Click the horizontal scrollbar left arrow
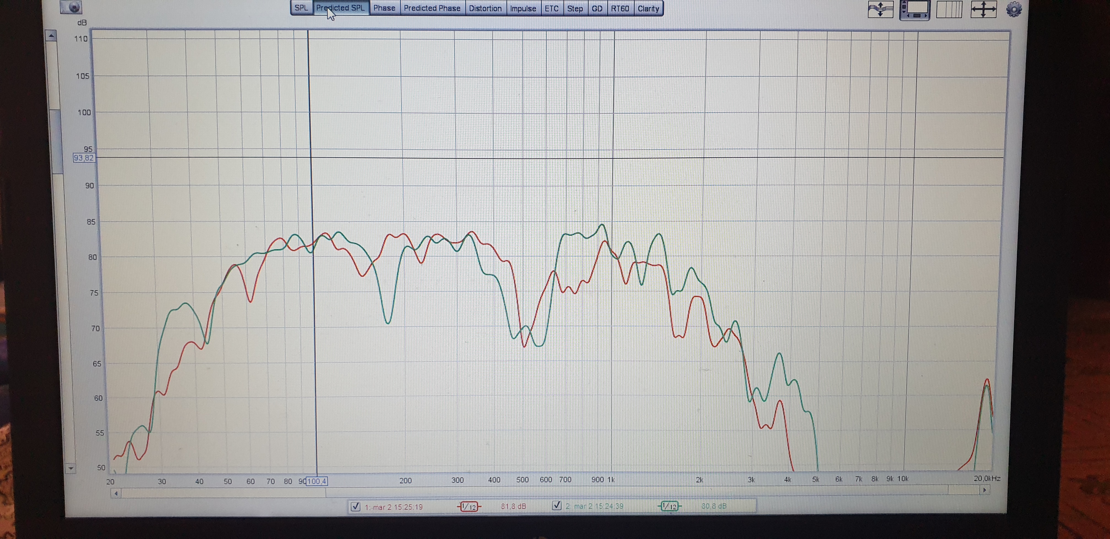This screenshot has width=1110, height=539. coord(116,493)
